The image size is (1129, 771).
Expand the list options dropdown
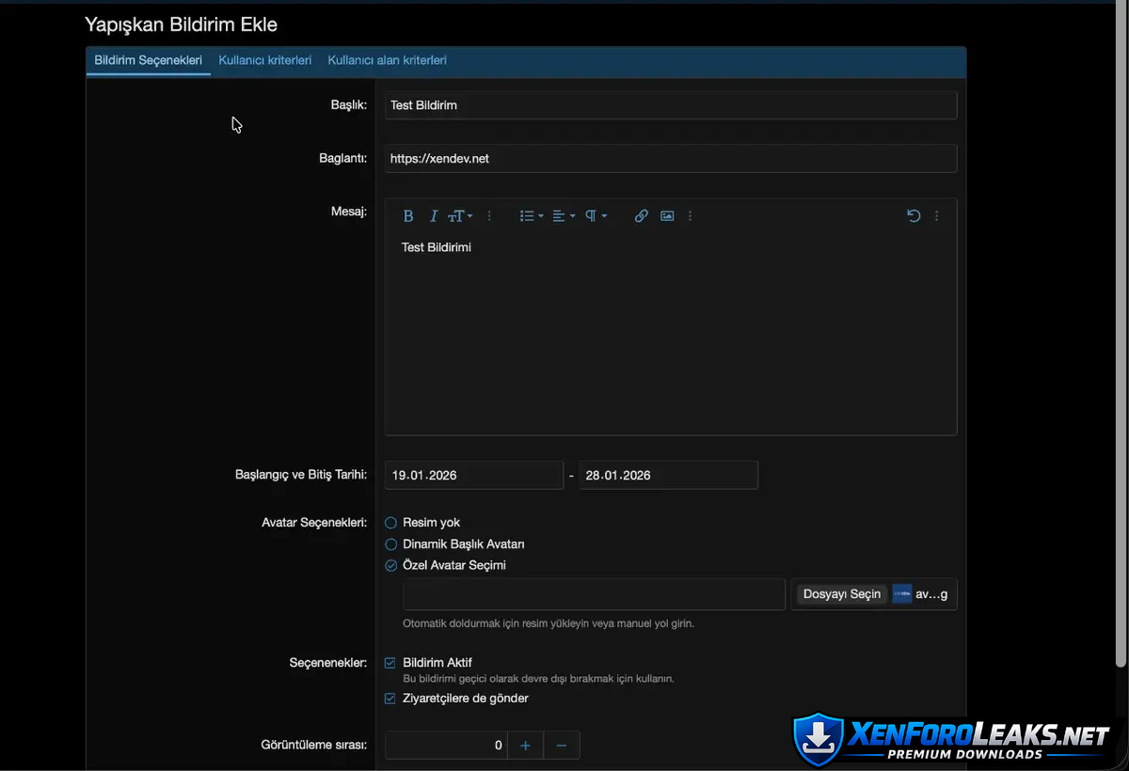pos(532,216)
